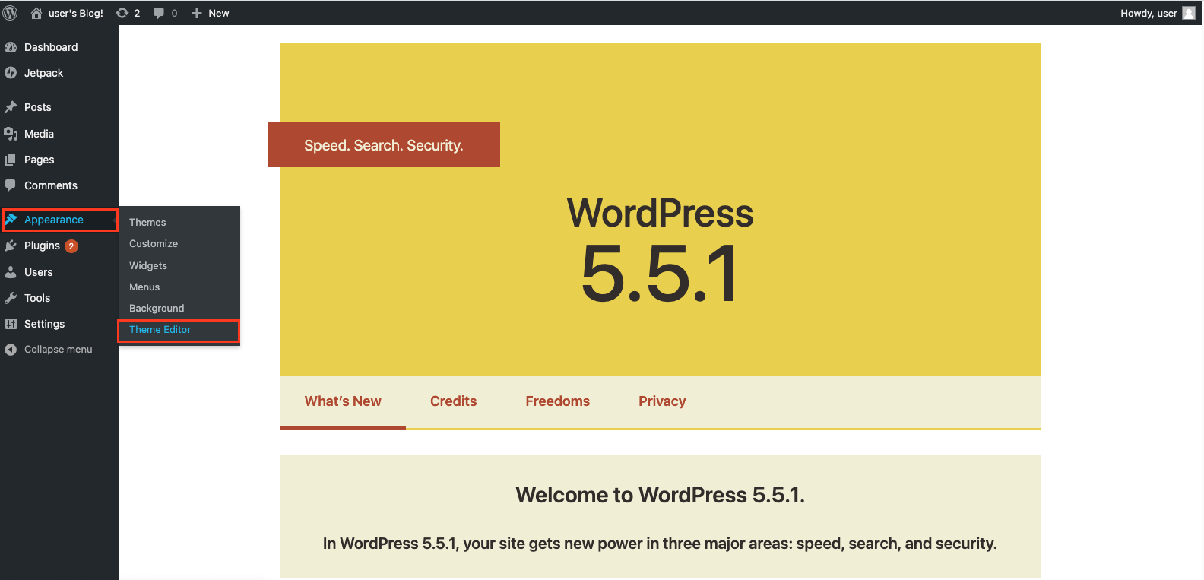Choose Themes from Appearance submenu
Image resolution: width=1204 pixels, height=580 pixels.
pos(147,222)
